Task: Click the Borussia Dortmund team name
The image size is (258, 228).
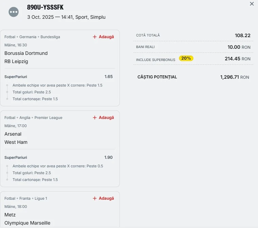Action: [26, 53]
